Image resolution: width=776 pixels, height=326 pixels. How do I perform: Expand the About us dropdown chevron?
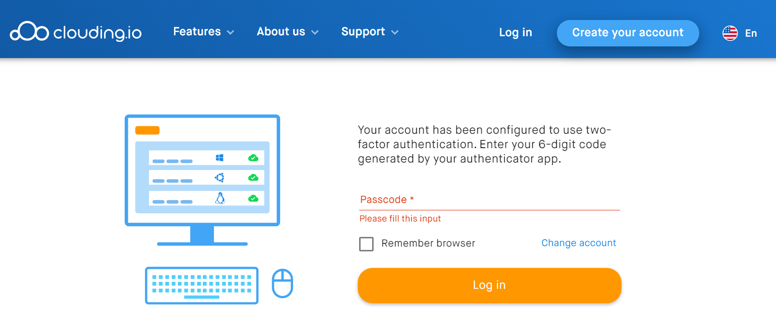coord(315,33)
